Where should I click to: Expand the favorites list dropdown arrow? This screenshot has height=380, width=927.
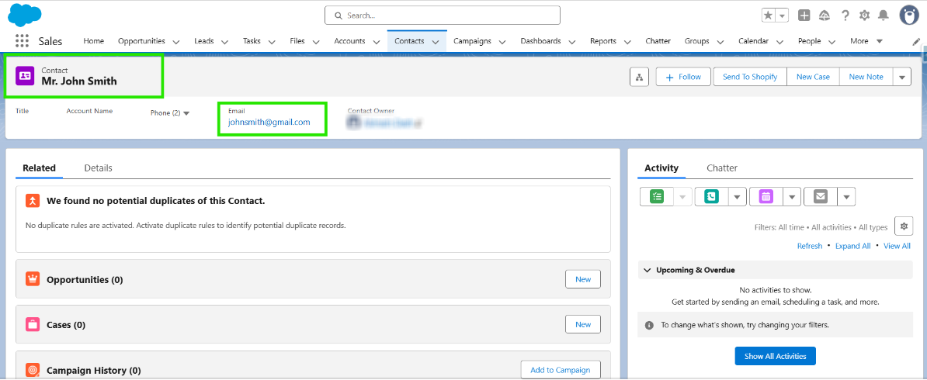coord(782,16)
